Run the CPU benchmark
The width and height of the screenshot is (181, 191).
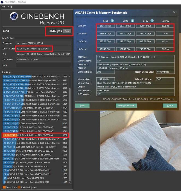click(x=67, y=31)
